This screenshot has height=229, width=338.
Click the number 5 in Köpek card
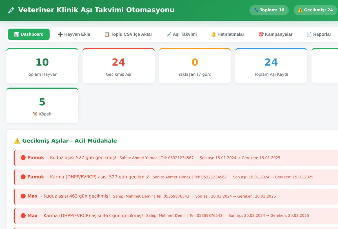pos(42,102)
